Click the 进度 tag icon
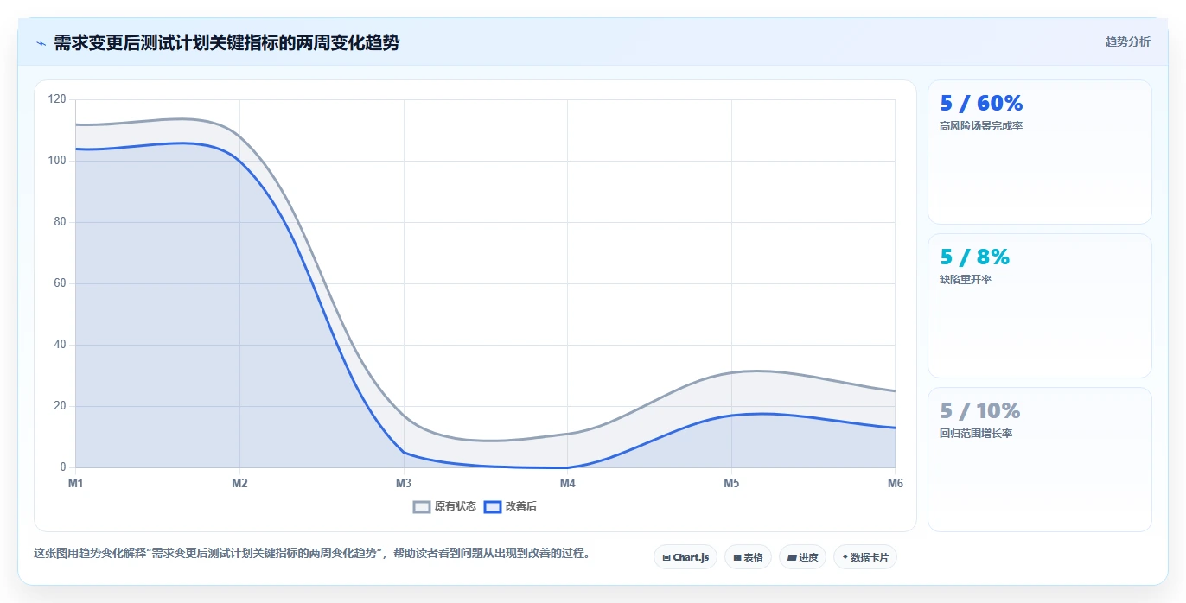 click(x=792, y=558)
